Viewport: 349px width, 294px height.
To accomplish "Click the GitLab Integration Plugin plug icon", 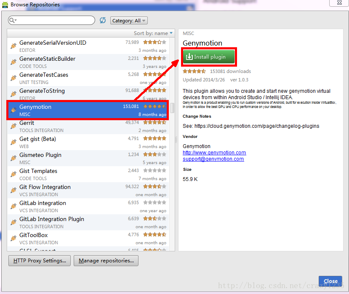I will (x=13, y=222).
